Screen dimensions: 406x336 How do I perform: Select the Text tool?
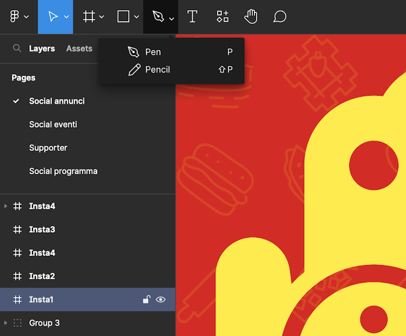pyautogui.click(x=192, y=17)
